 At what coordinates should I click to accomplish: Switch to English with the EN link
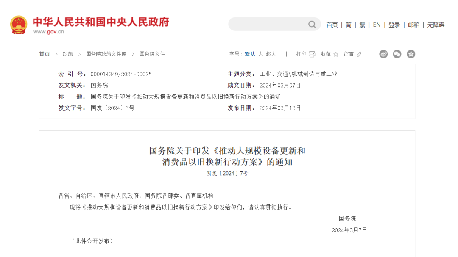pos(376,25)
